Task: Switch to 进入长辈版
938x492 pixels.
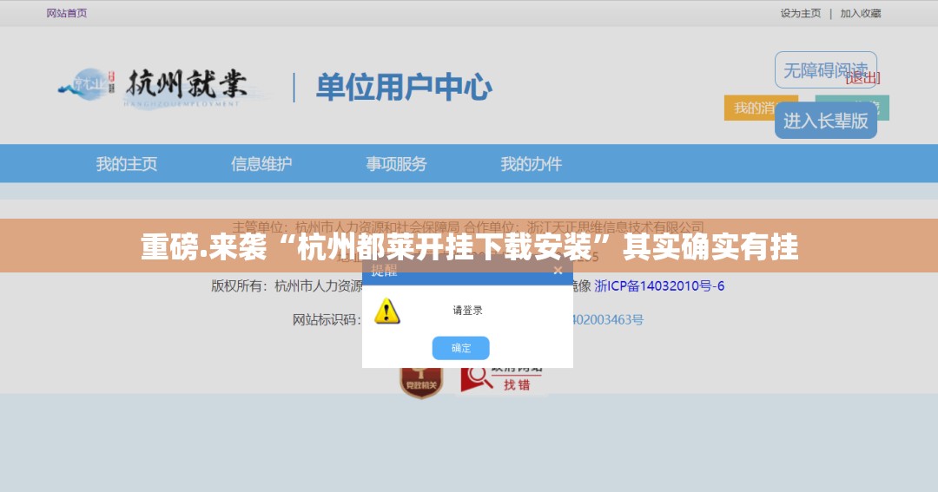Action: click(825, 121)
